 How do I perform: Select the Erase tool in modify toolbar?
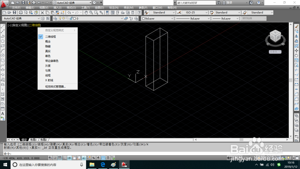point(296,26)
